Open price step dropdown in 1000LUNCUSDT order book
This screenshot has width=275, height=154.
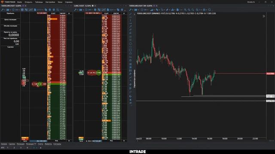pyautogui.click(x=38, y=10)
